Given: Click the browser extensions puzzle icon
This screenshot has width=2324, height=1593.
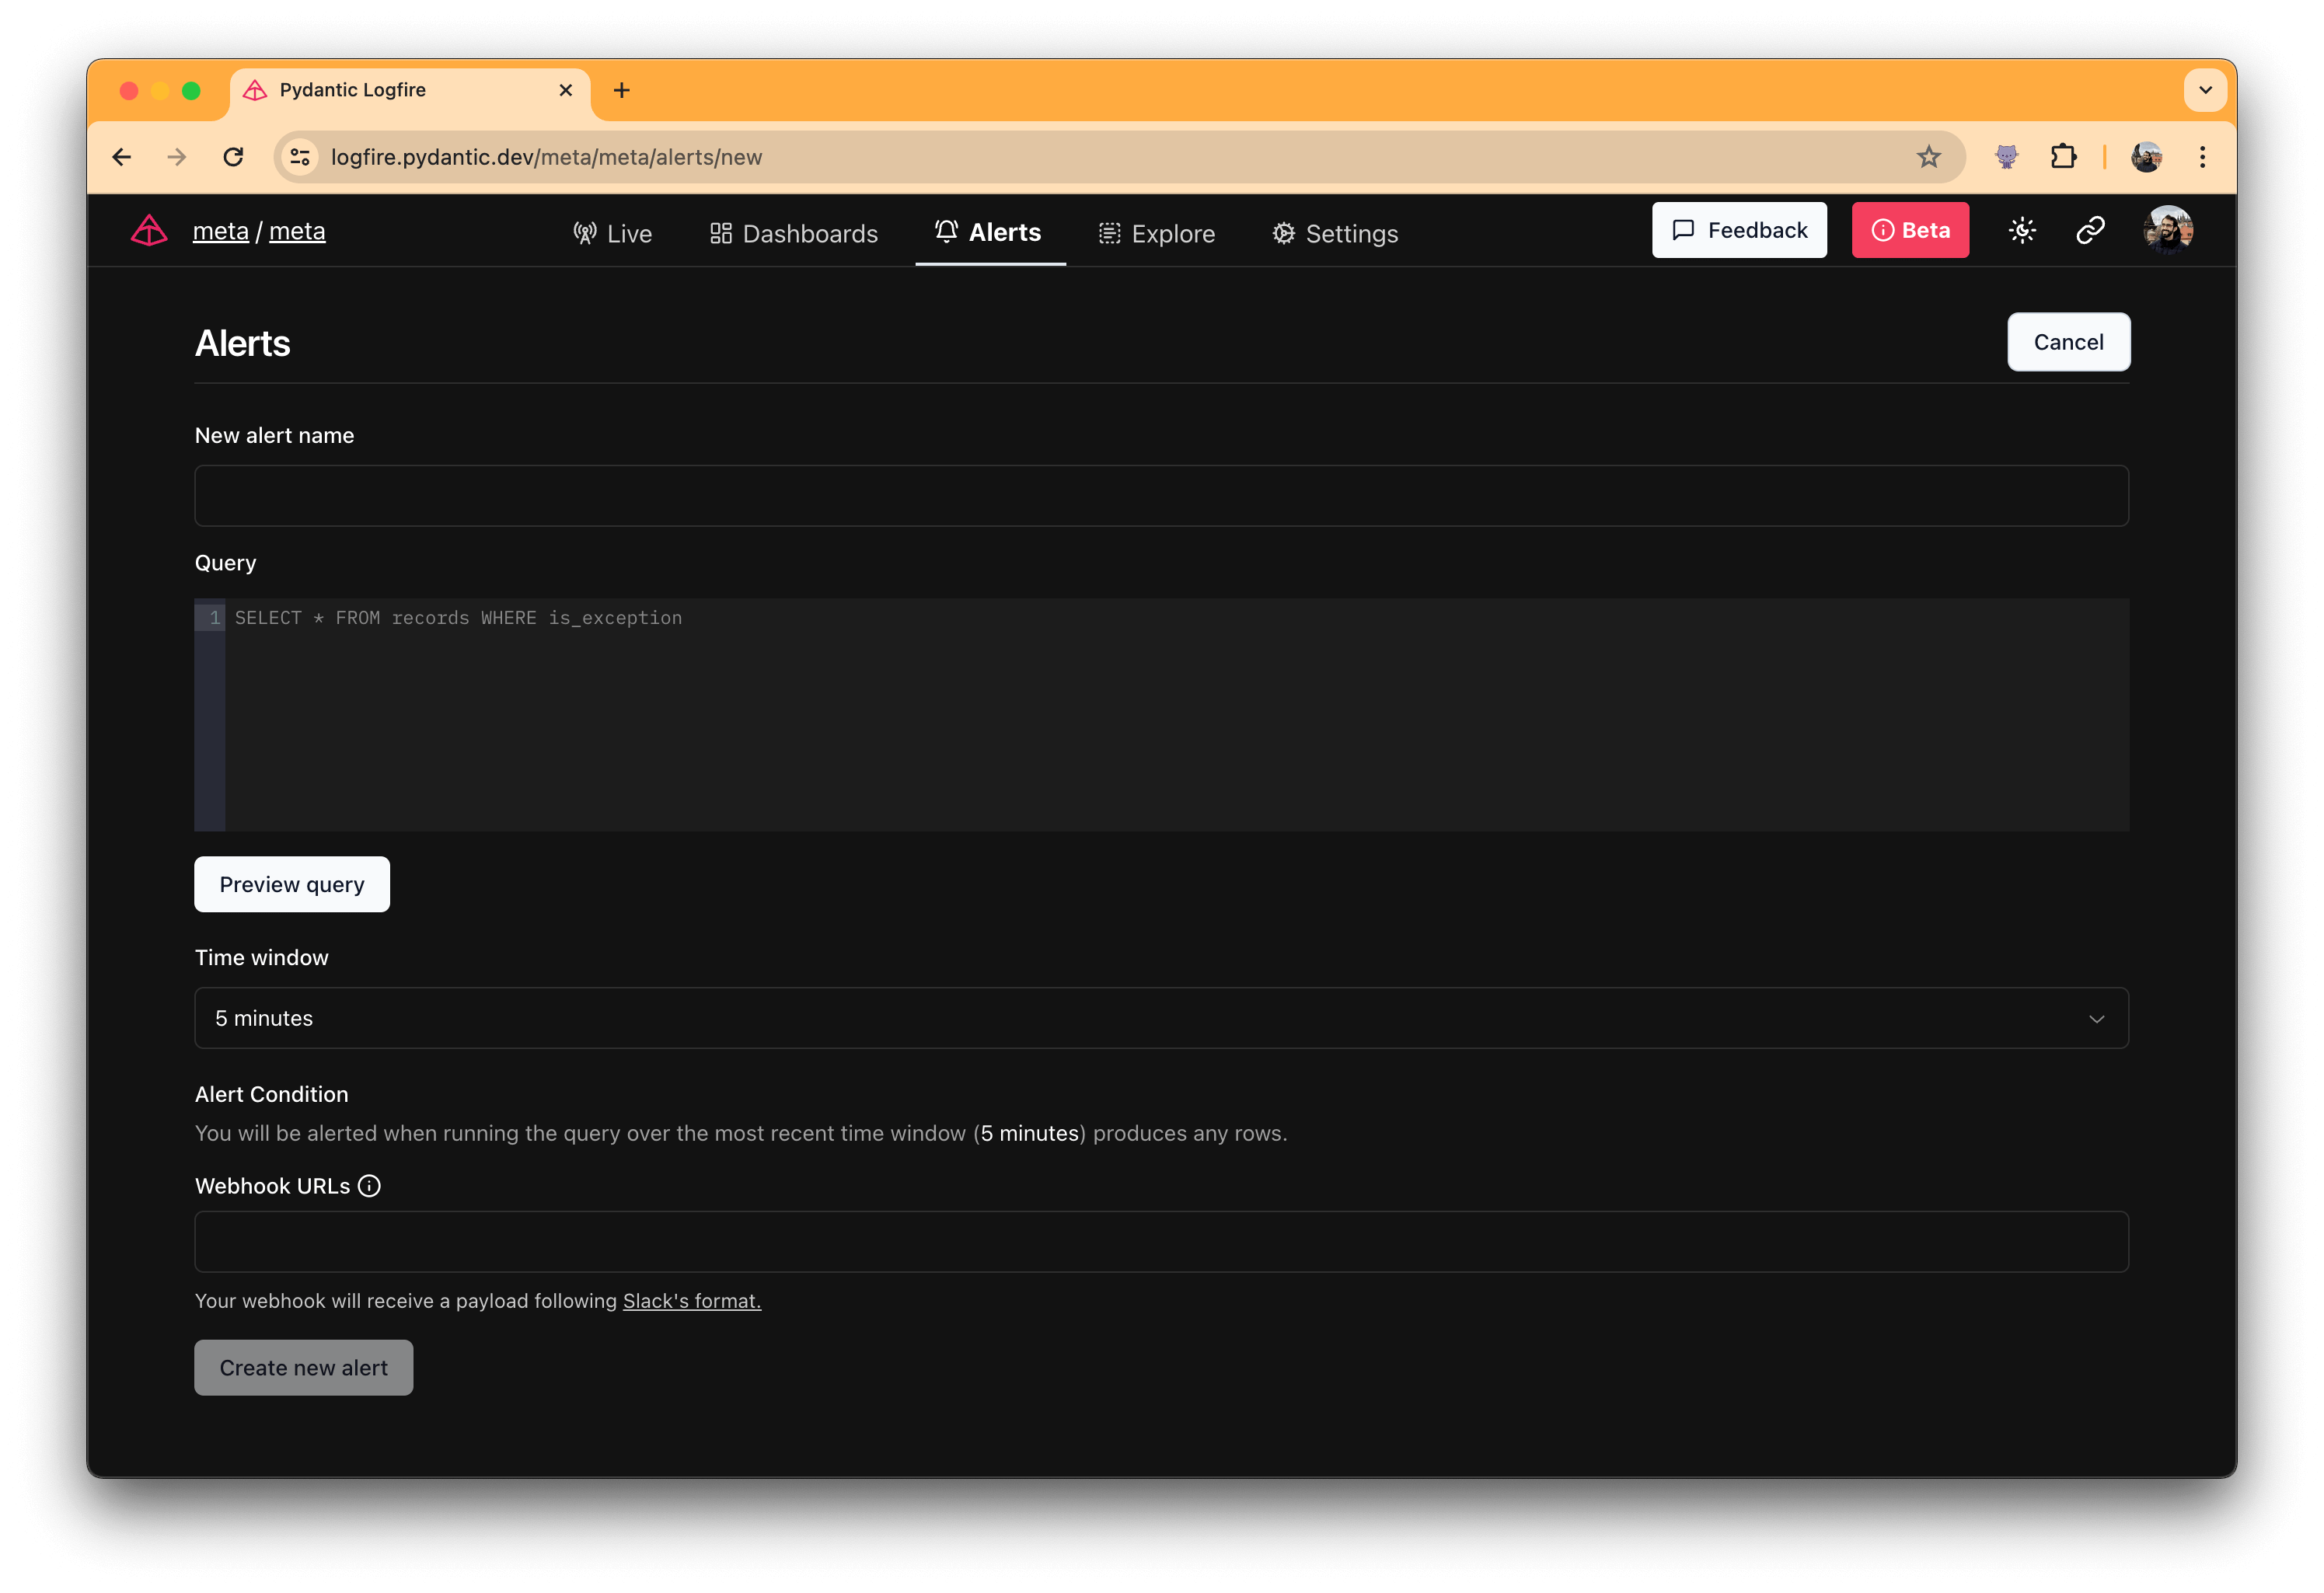Looking at the screenshot, I should [2062, 156].
